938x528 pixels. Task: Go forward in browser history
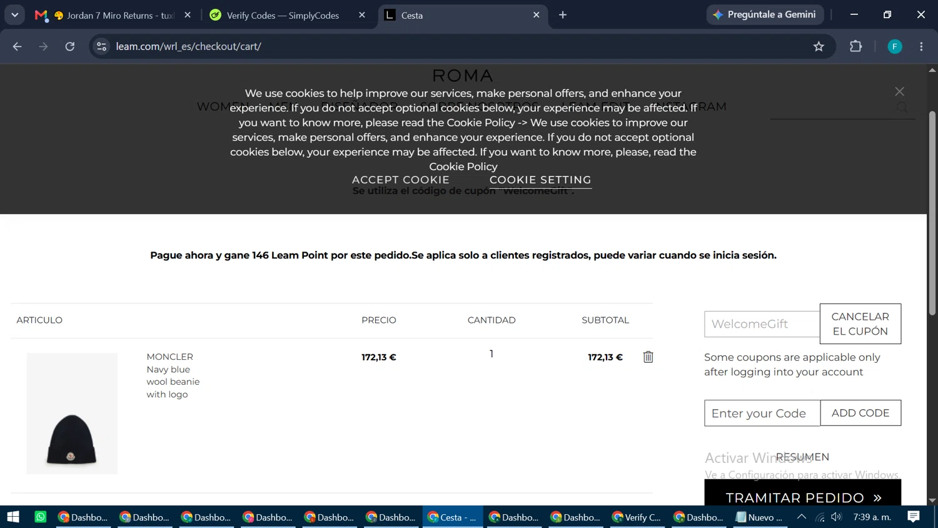(43, 46)
